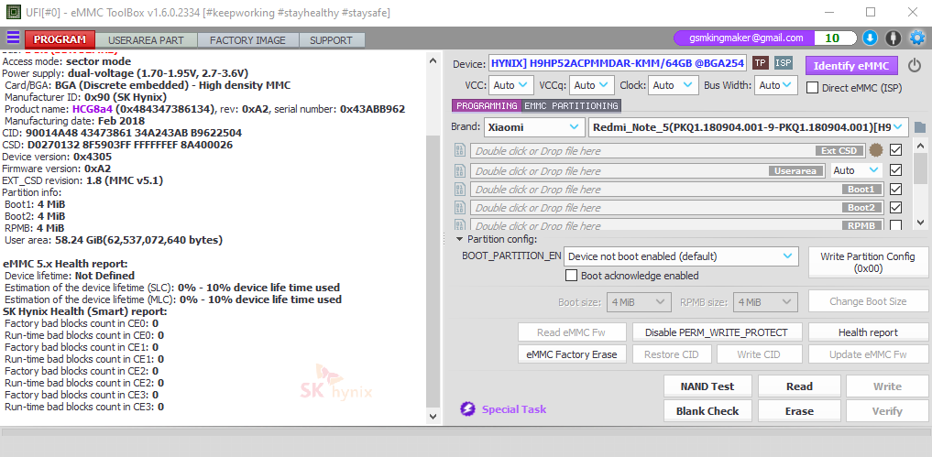The width and height of the screenshot is (932, 457).
Task: Click the Userarea file icon
Action: pos(459,171)
